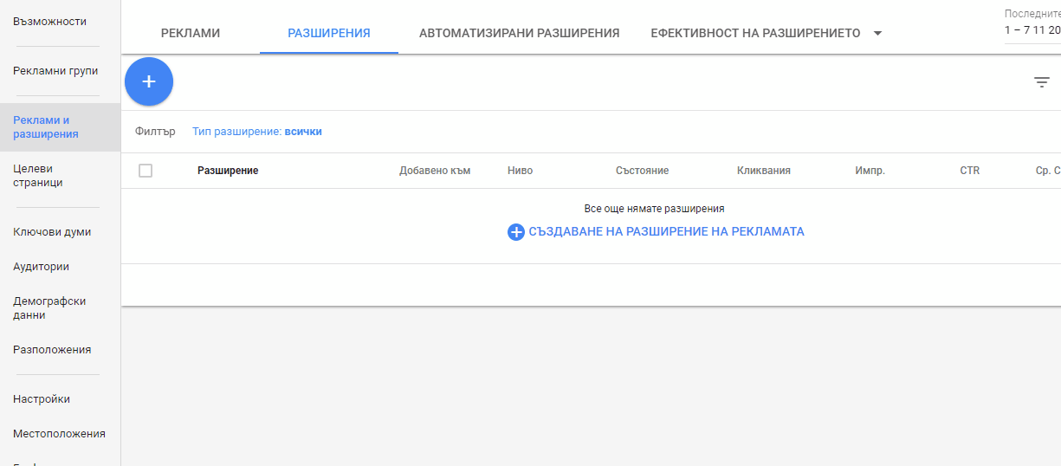The width and height of the screenshot is (1061, 466).
Task: Select the Разширения tab
Action: click(329, 33)
